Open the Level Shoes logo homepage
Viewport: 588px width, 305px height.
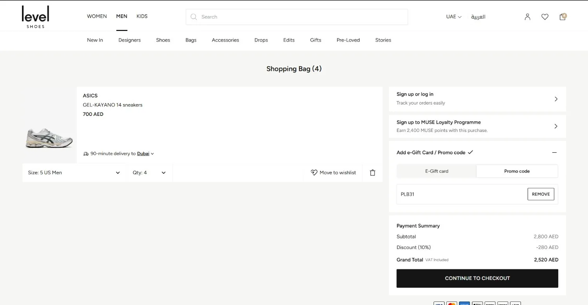[35, 17]
